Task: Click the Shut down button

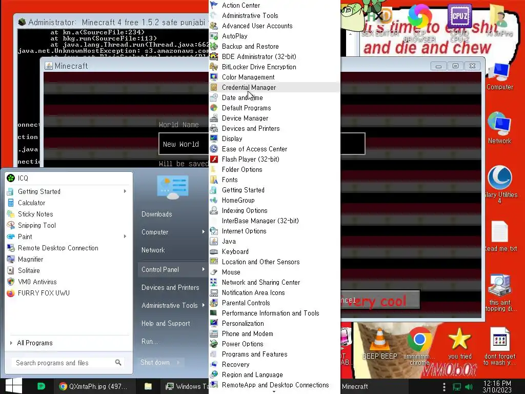Action: [x=155, y=363]
